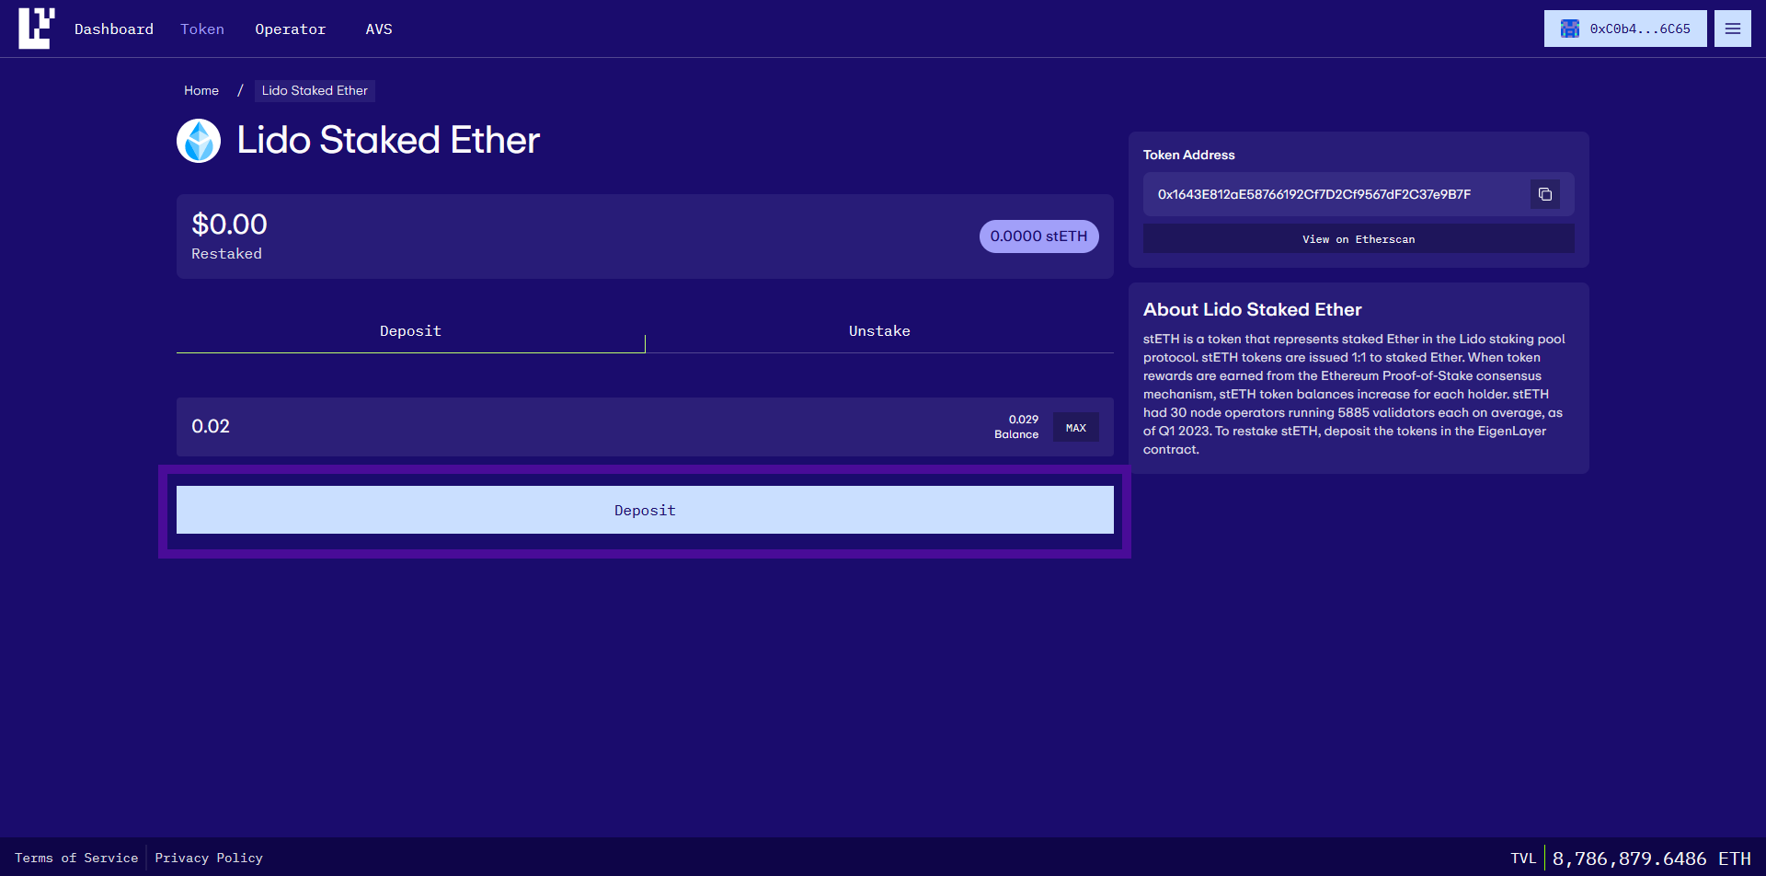
Task: Switch to the Unstake tab
Action: 879,331
